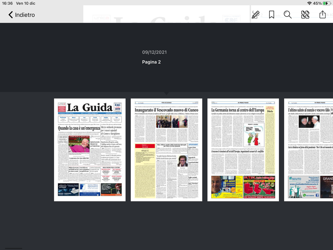Open the Vescovado nuovo di Cuneo page
The height and width of the screenshot is (250, 333).
pos(166,150)
